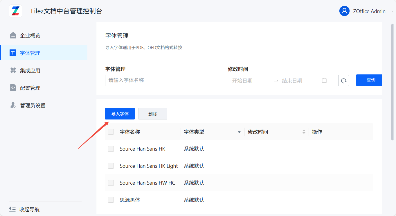Image resolution: width=396 pixels, height=216 pixels.
Task: Check the select-all checkbox in table header
Action: click(111, 132)
